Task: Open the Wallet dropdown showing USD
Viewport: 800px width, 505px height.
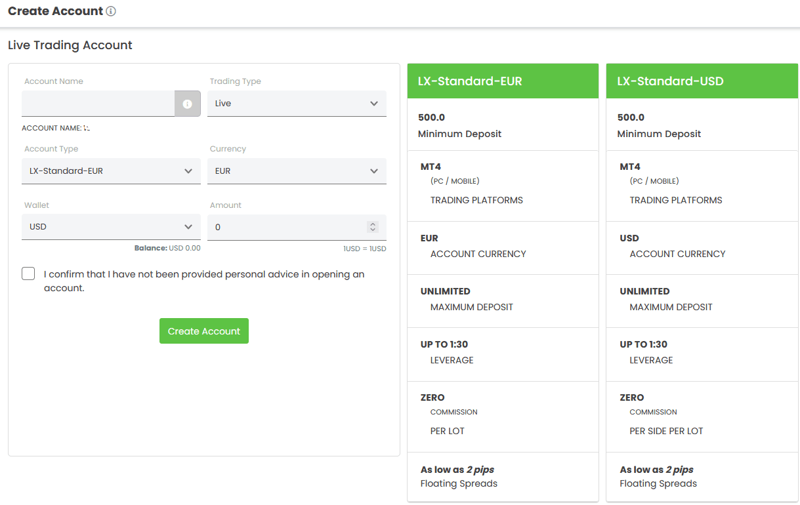Action: [x=111, y=227]
